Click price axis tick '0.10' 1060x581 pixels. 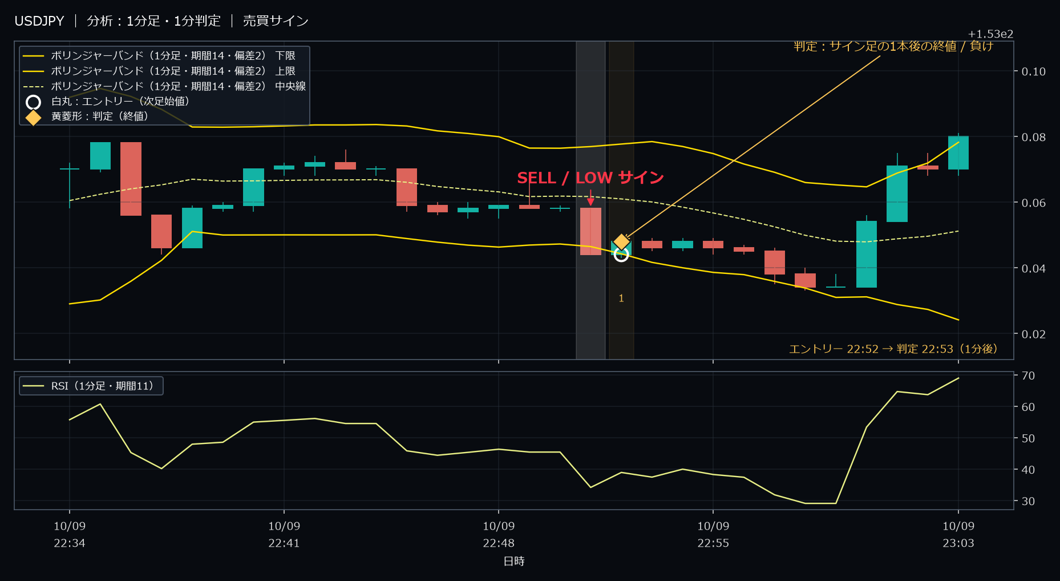[x=1034, y=71]
